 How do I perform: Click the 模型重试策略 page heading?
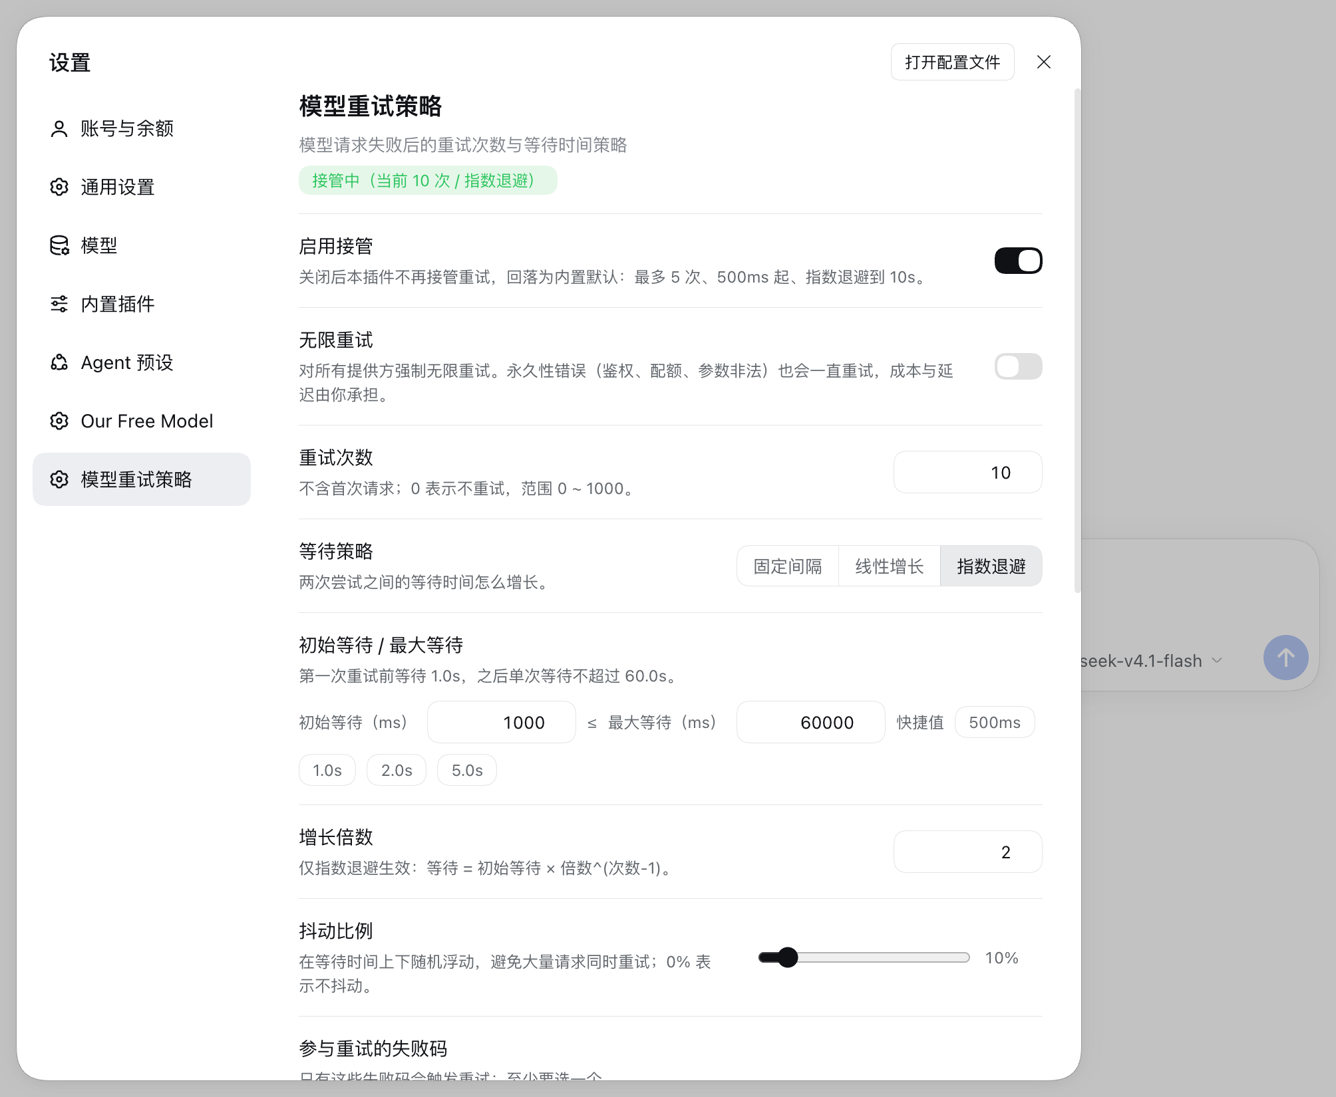[x=371, y=106]
